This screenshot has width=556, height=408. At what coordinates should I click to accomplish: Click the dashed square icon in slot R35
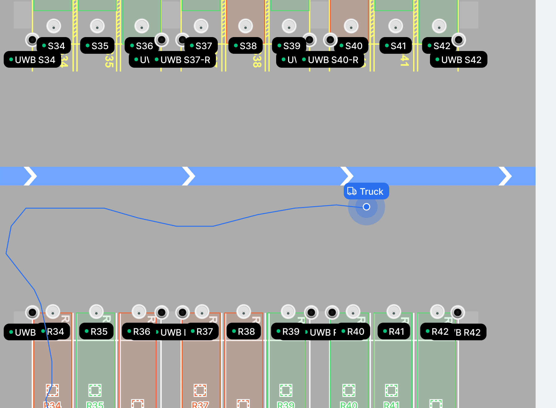pos(95,390)
